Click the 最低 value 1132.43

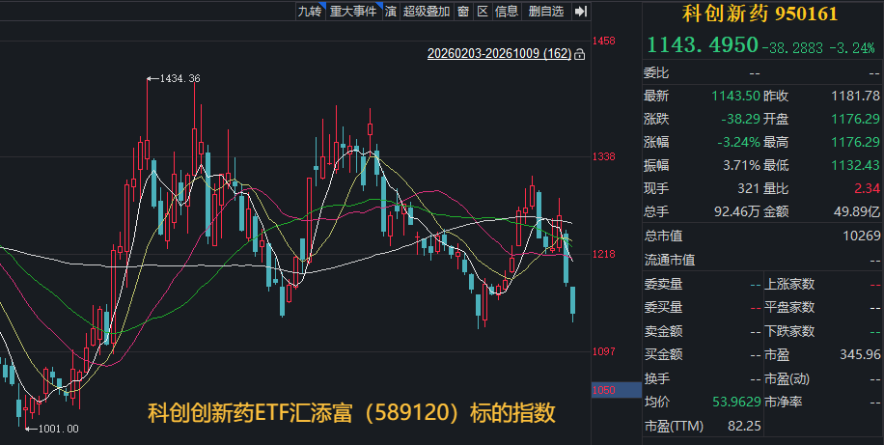tap(855, 165)
